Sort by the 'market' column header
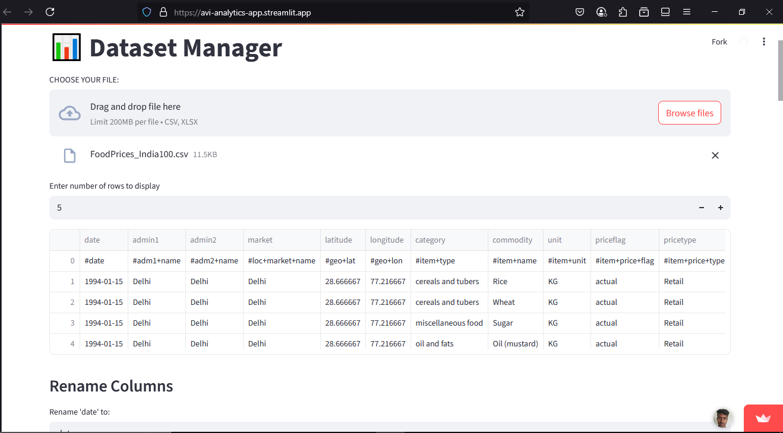Image resolution: width=783 pixels, height=433 pixels. [x=282, y=240]
